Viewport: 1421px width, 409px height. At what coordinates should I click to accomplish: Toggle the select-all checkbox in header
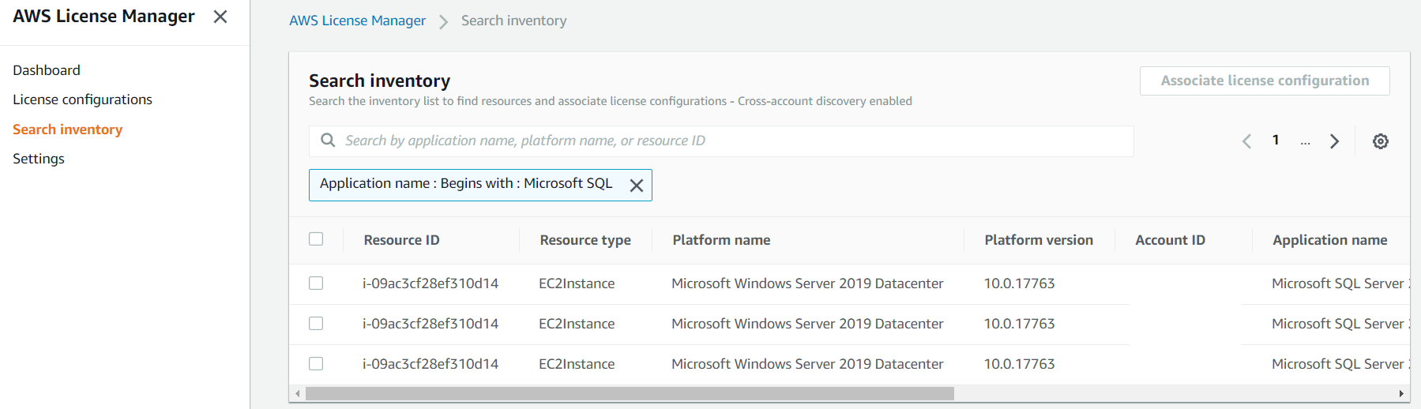(316, 239)
